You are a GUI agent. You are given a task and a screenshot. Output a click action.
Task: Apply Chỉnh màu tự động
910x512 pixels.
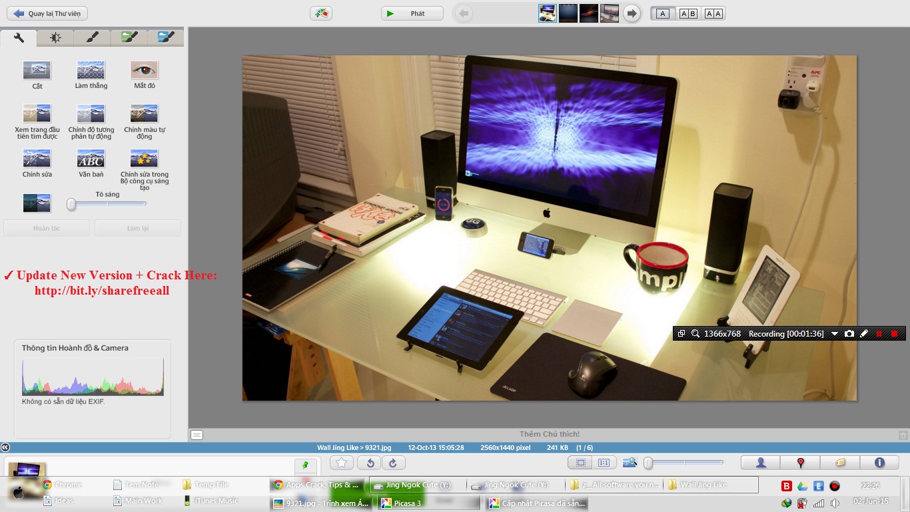(144, 113)
